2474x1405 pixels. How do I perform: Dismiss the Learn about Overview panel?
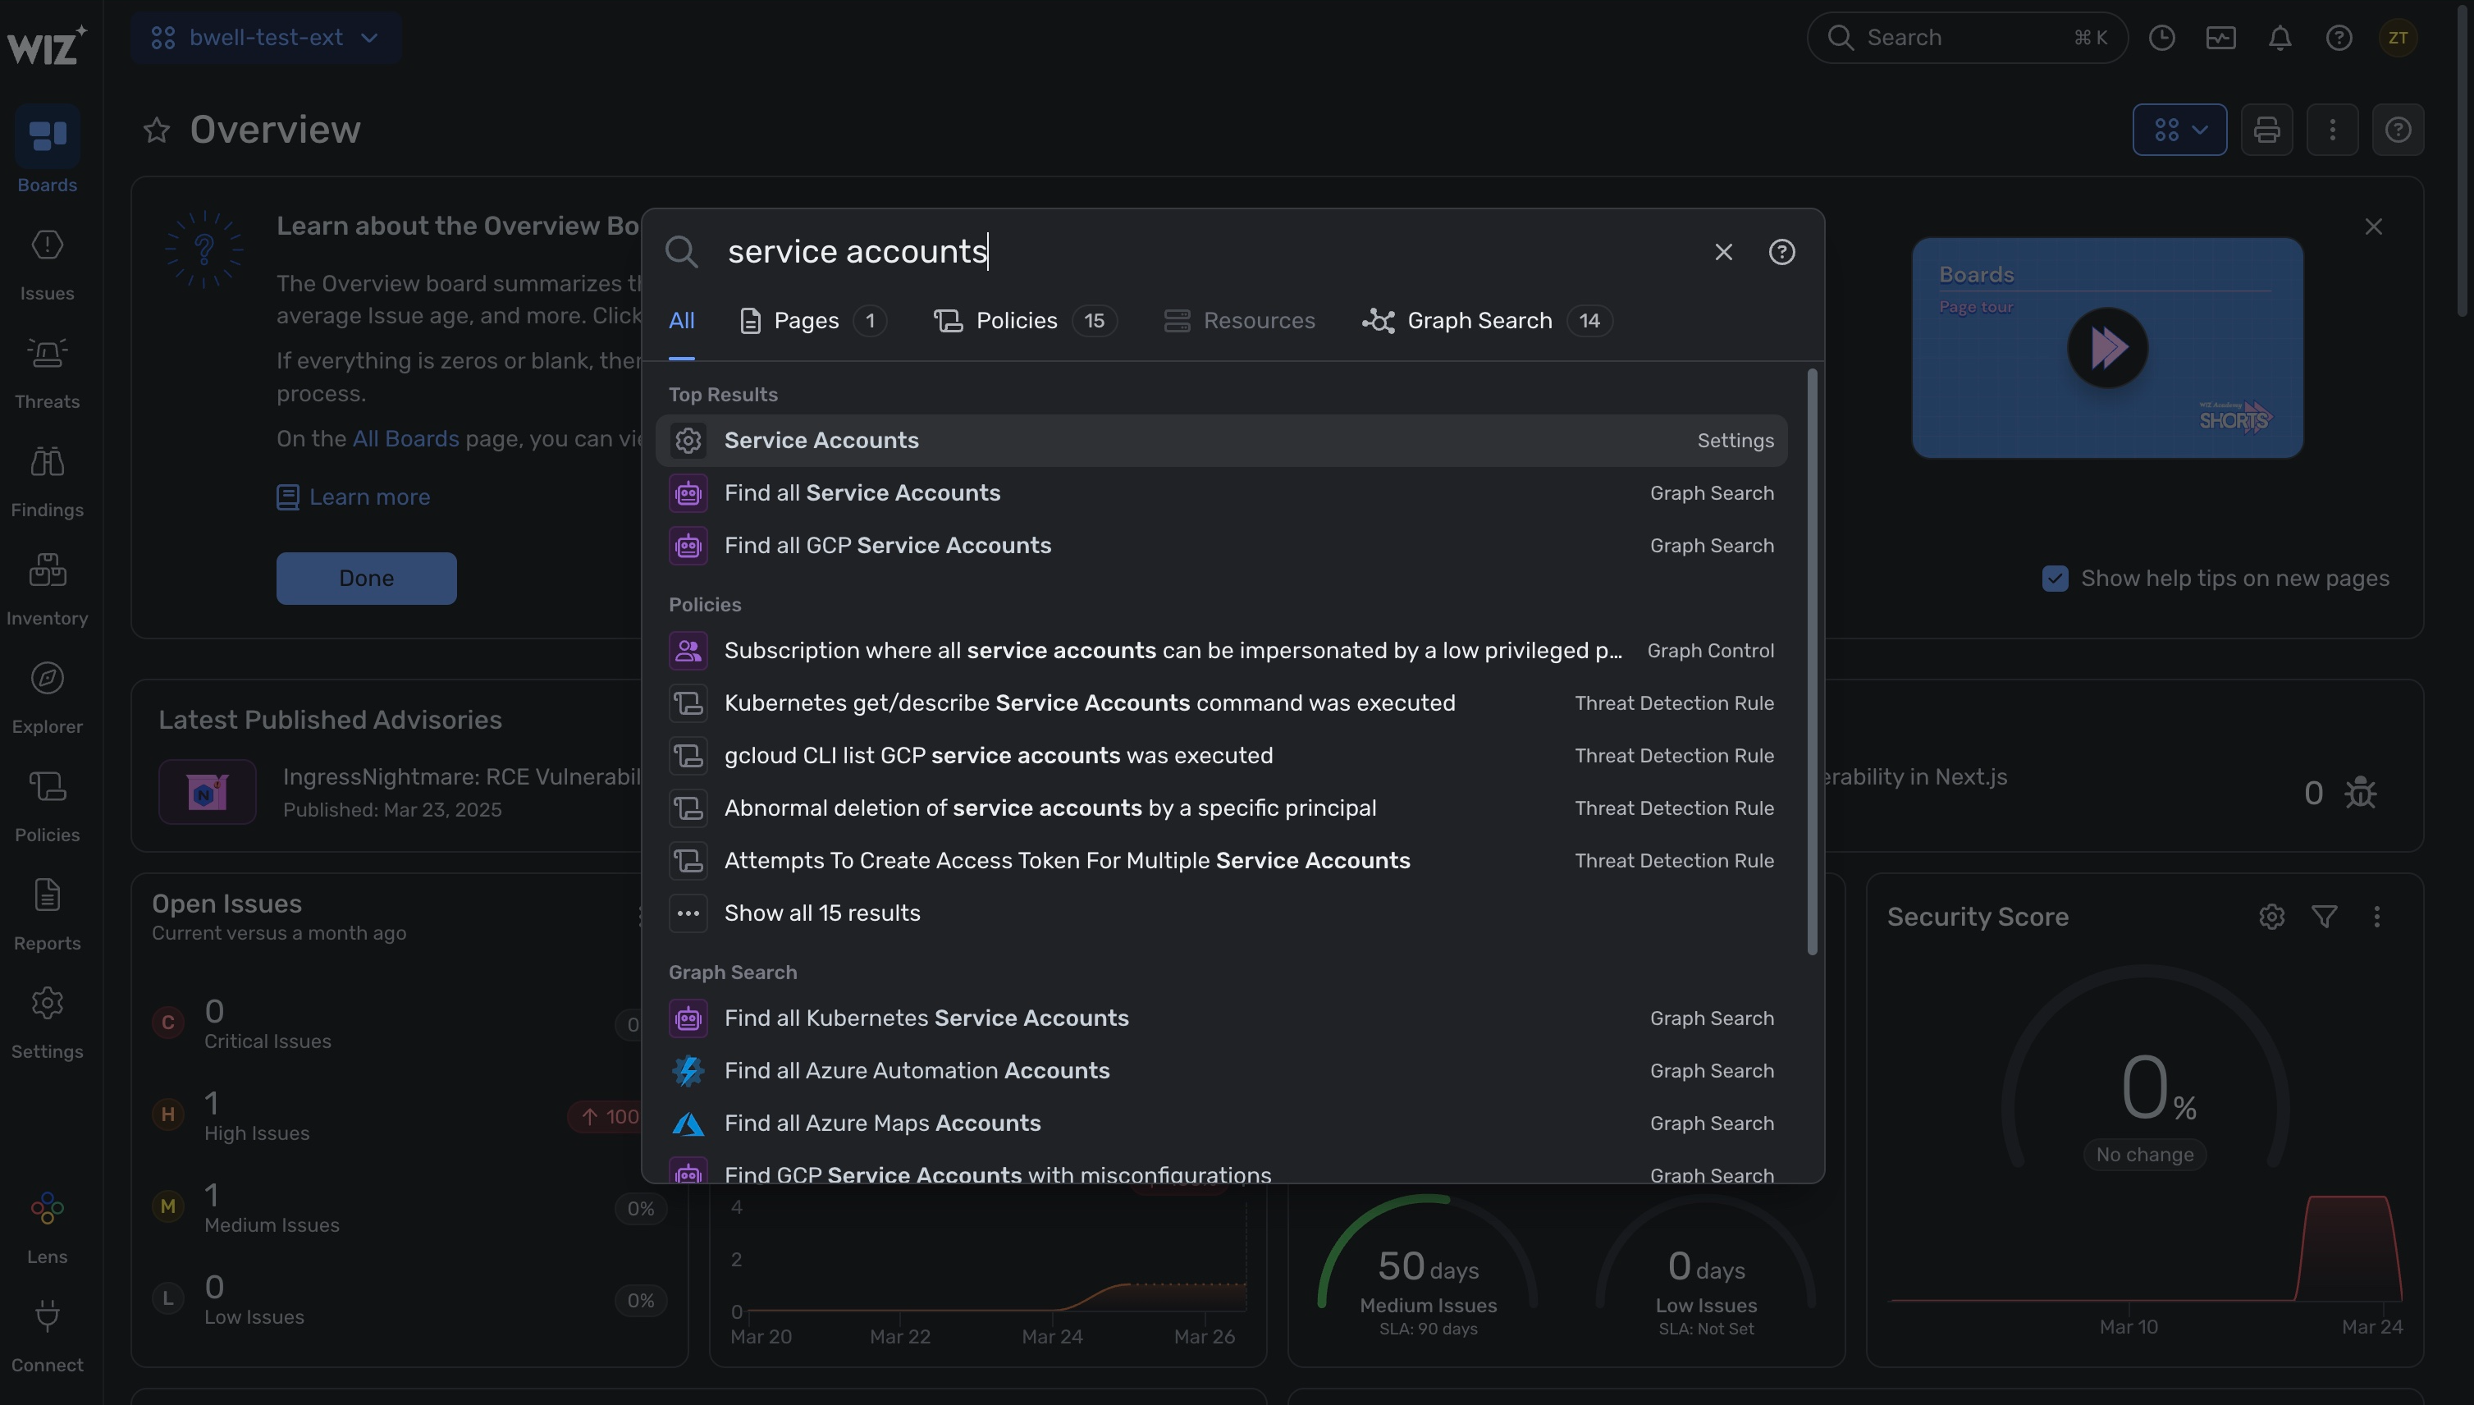2373,227
